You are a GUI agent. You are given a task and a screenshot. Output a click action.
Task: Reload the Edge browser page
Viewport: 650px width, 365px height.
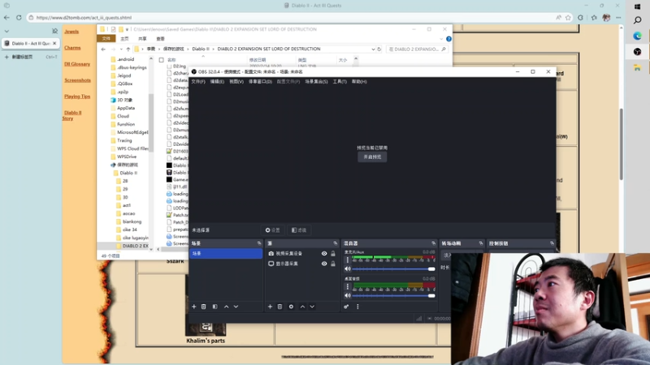click(x=19, y=17)
